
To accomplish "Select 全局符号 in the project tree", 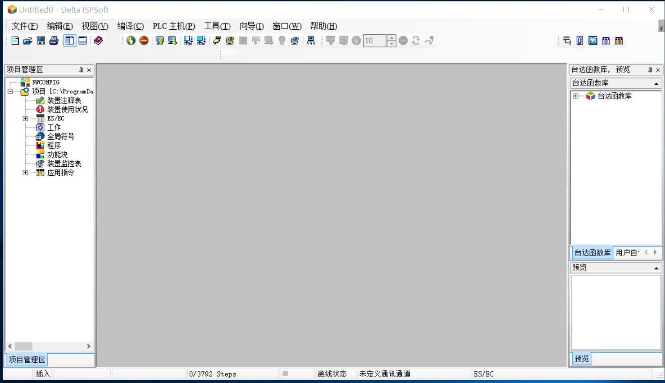I will [x=60, y=137].
